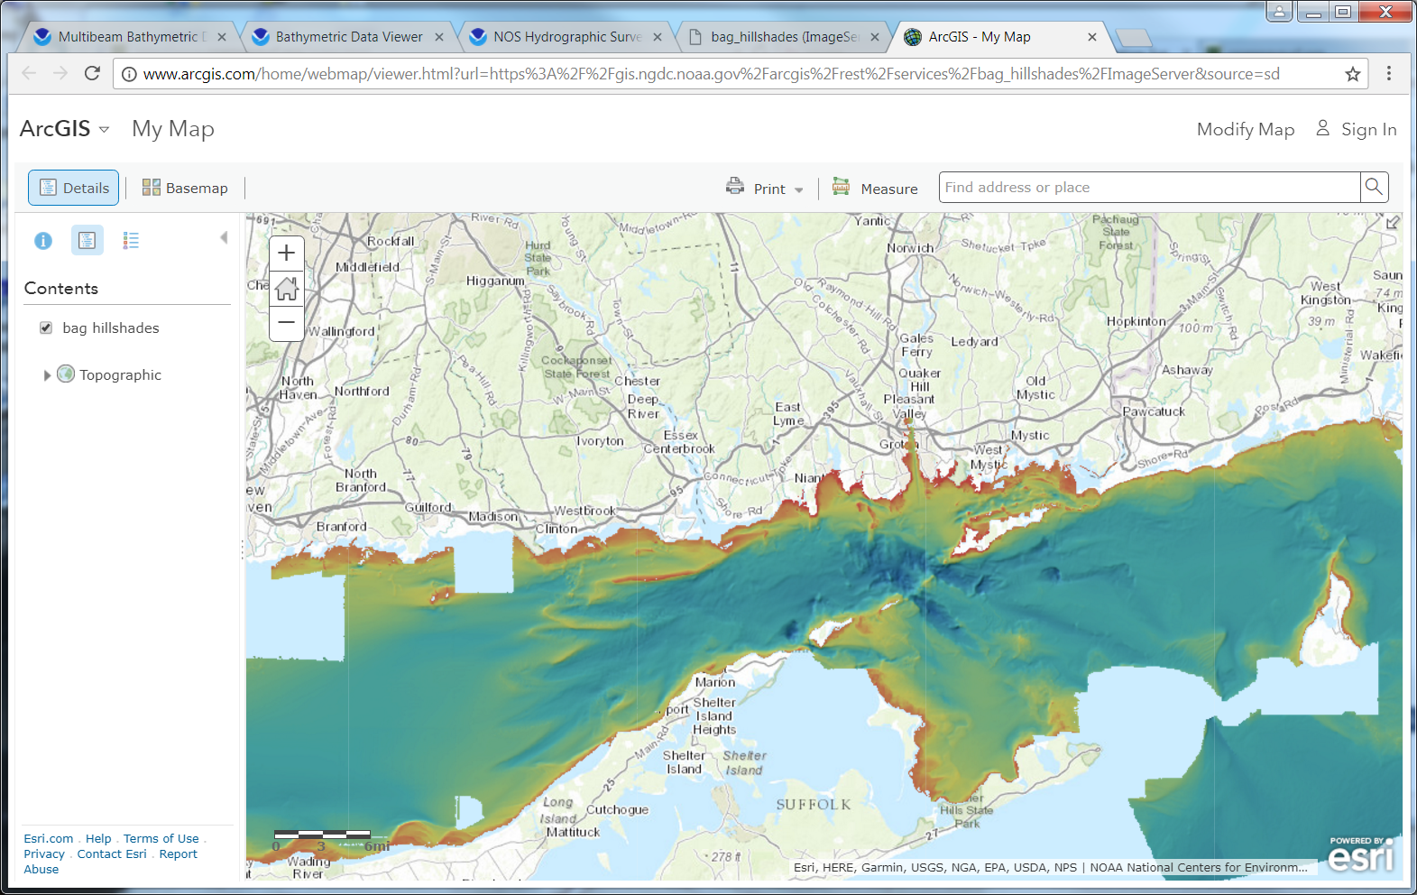Zoom in on the map
This screenshot has height=895, width=1417.
286,254
